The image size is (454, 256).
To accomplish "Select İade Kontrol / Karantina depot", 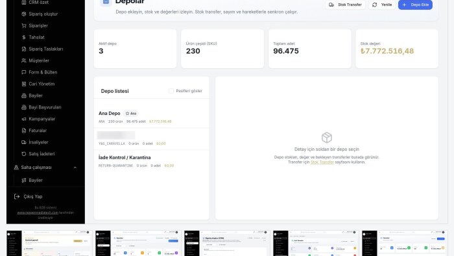I will (x=152, y=161).
